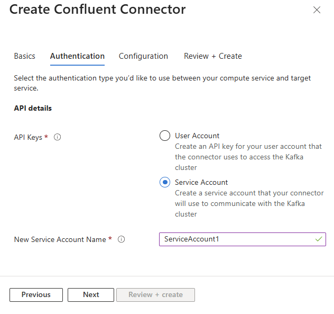Click the Next button
The height and width of the screenshot is (314, 334).
point(91,295)
